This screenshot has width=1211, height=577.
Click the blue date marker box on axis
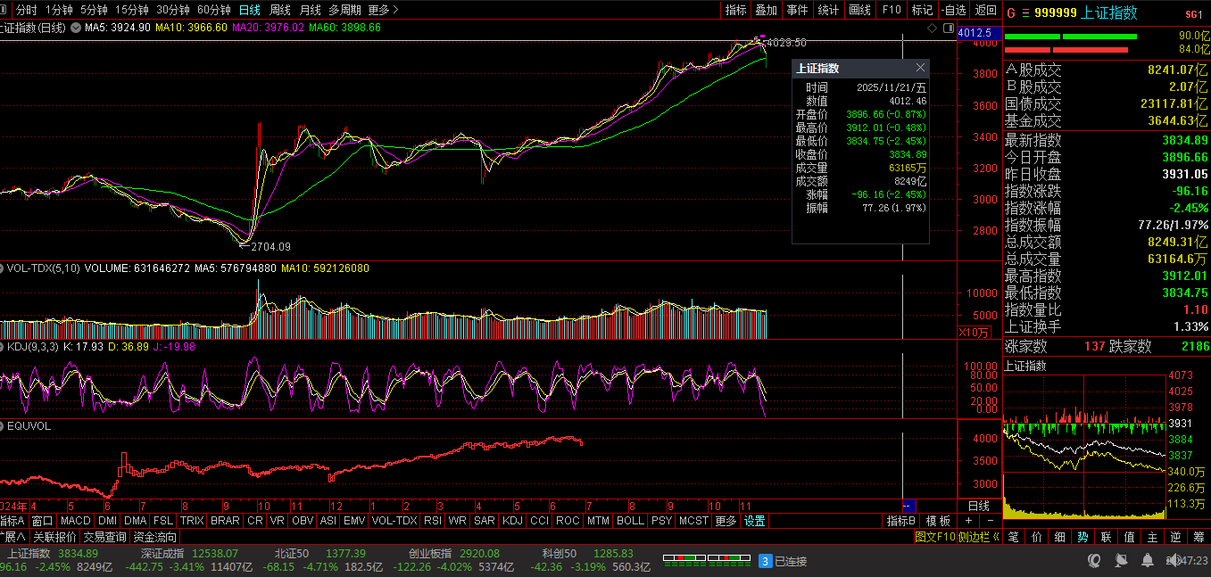coord(908,506)
